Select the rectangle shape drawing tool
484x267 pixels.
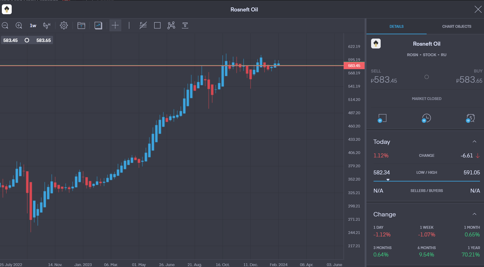[x=157, y=25]
